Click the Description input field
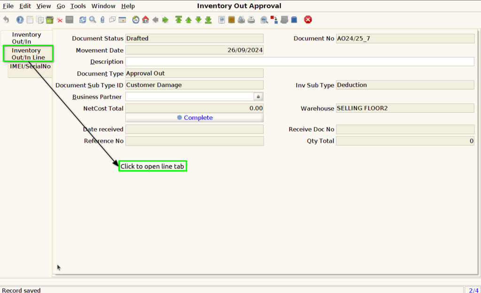Viewport: 481px width, 293px height. [x=300, y=62]
